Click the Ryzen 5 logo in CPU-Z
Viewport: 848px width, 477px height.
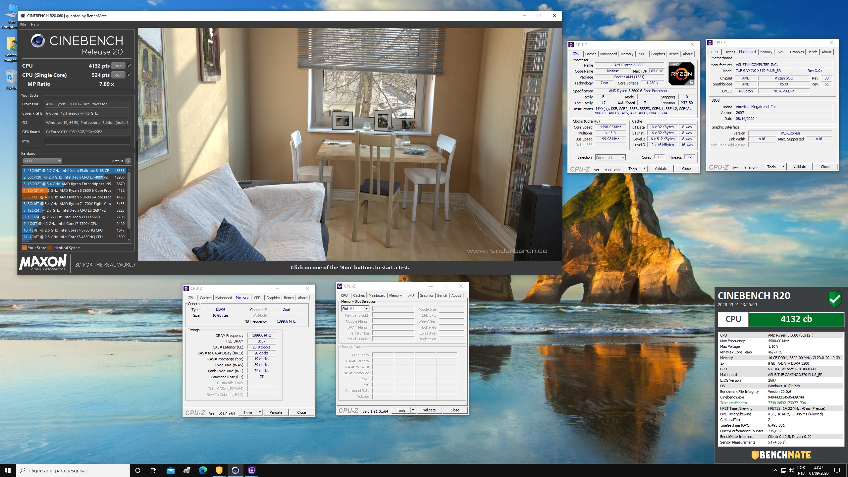click(x=681, y=74)
